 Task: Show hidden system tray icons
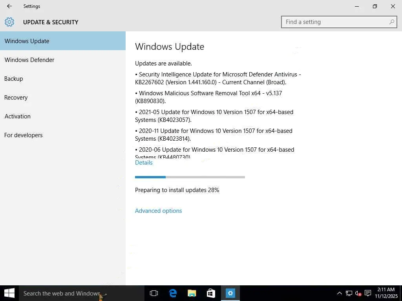pyautogui.click(x=339, y=293)
